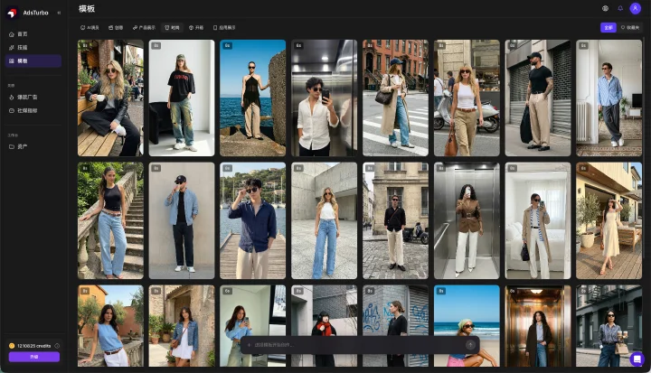Select the highlighted 时尚 fashion tab
This screenshot has width=651, height=373.
tap(172, 28)
